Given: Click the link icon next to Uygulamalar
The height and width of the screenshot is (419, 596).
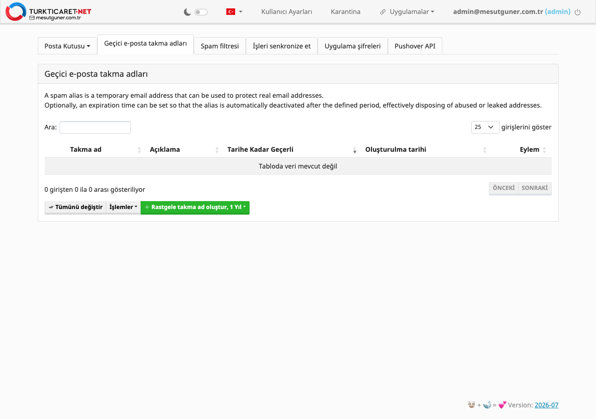Looking at the screenshot, I should pos(383,12).
